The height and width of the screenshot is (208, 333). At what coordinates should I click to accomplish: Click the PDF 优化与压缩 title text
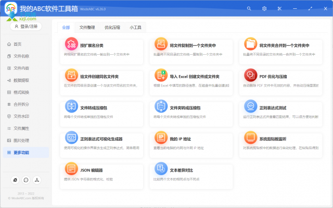coord(273,77)
